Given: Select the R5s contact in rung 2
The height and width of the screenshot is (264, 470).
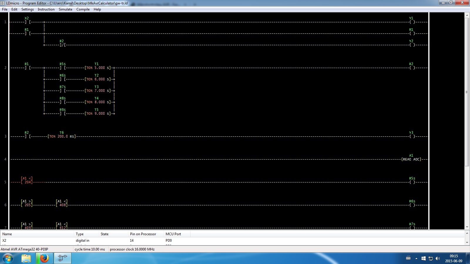Looking at the screenshot, I should (x=62, y=66).
